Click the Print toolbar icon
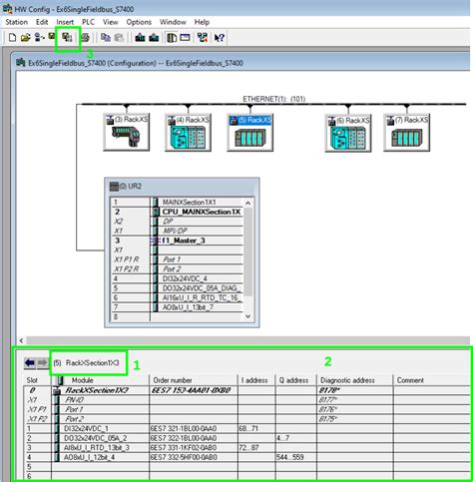Image resolution: width=473 pixels, height=482 pixels. [x=85, y=38]
